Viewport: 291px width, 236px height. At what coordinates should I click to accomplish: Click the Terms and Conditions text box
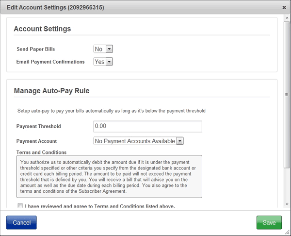pyautogui.click(x=109, y=177)
